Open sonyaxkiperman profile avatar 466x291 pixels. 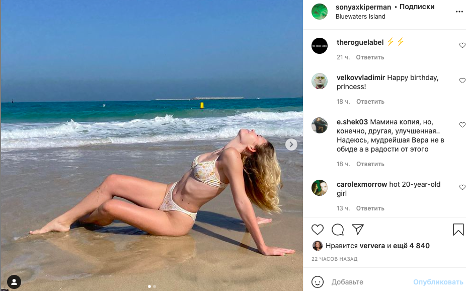point(320,12)
